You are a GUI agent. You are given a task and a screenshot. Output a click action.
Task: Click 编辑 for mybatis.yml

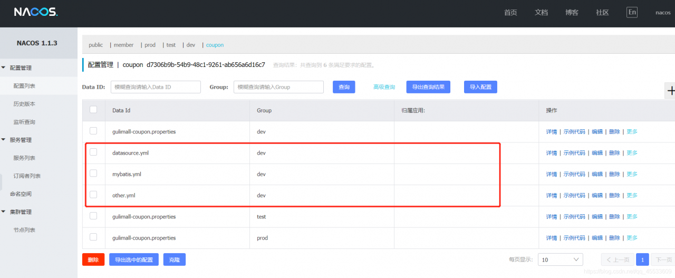pos(597,174)
